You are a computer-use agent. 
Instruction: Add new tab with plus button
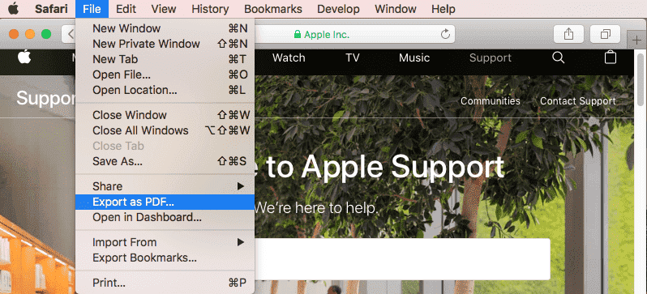click(x=636, y=39)
